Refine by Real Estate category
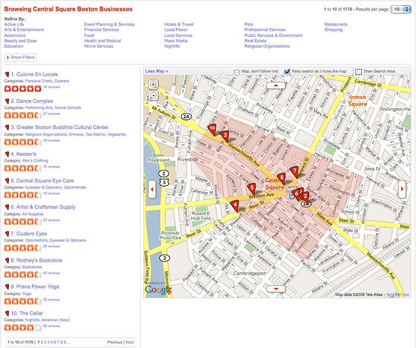The width and height of the screenshot is (416, 348). click(256, 40)
